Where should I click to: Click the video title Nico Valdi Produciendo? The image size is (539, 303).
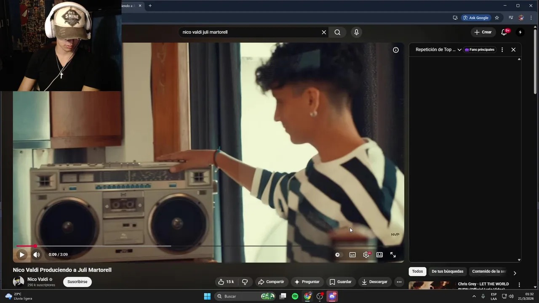(62, 270)
